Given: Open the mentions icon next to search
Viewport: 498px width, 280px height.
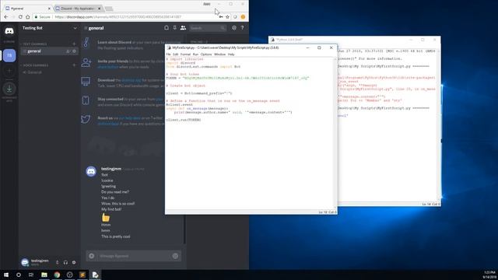Looking at the screenshot, I should pos(234,28).
